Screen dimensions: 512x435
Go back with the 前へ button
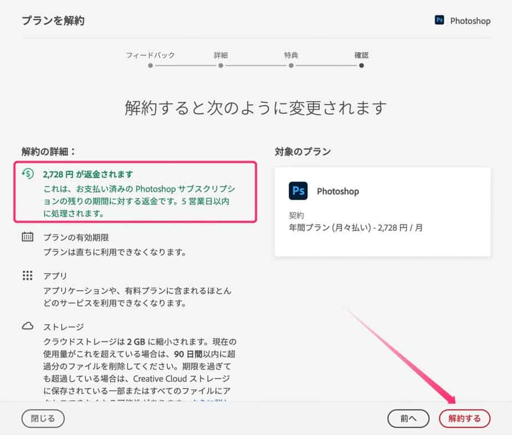click(408, 418)
